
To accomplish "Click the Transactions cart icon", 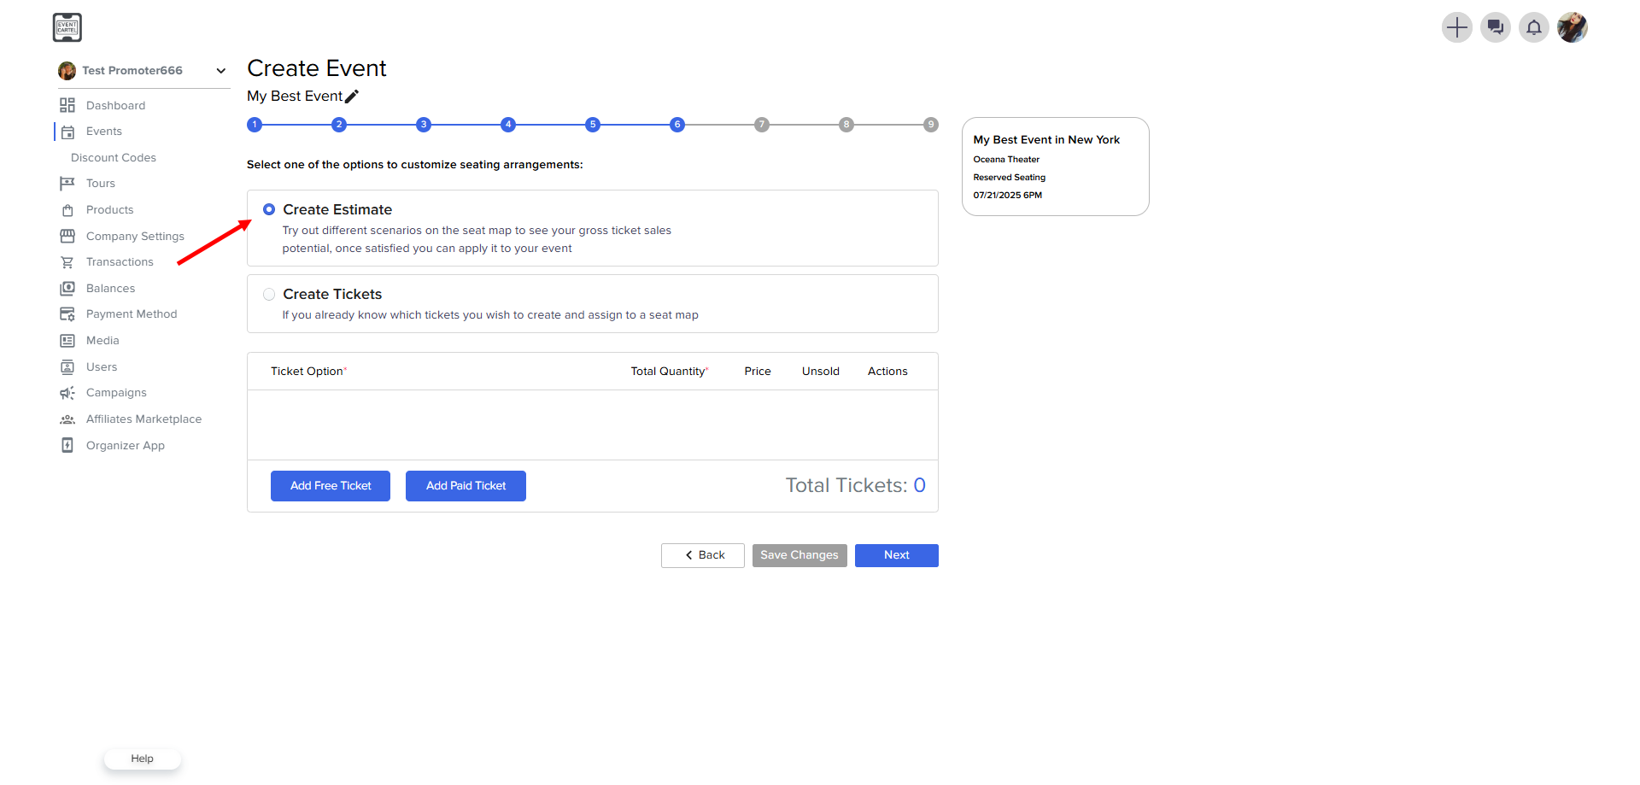I will 67,262.
